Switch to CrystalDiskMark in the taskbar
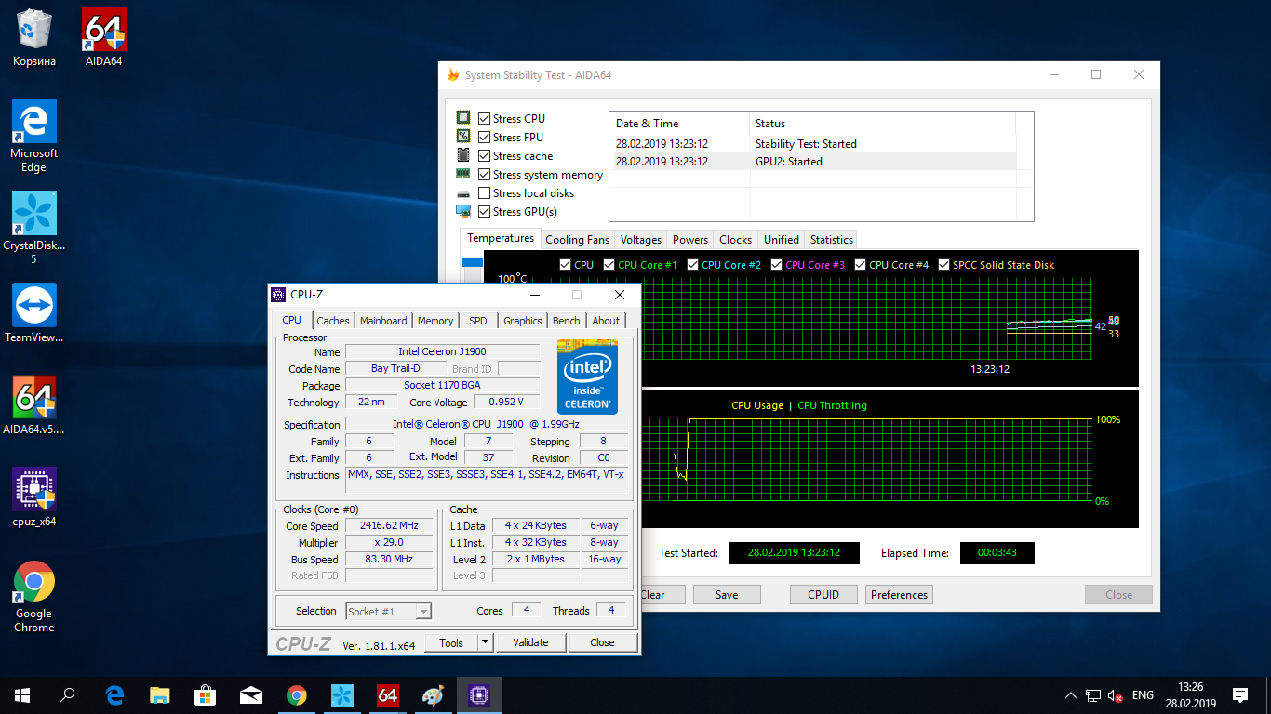This screenshot has width=1271, height=714. click(342, 694)
